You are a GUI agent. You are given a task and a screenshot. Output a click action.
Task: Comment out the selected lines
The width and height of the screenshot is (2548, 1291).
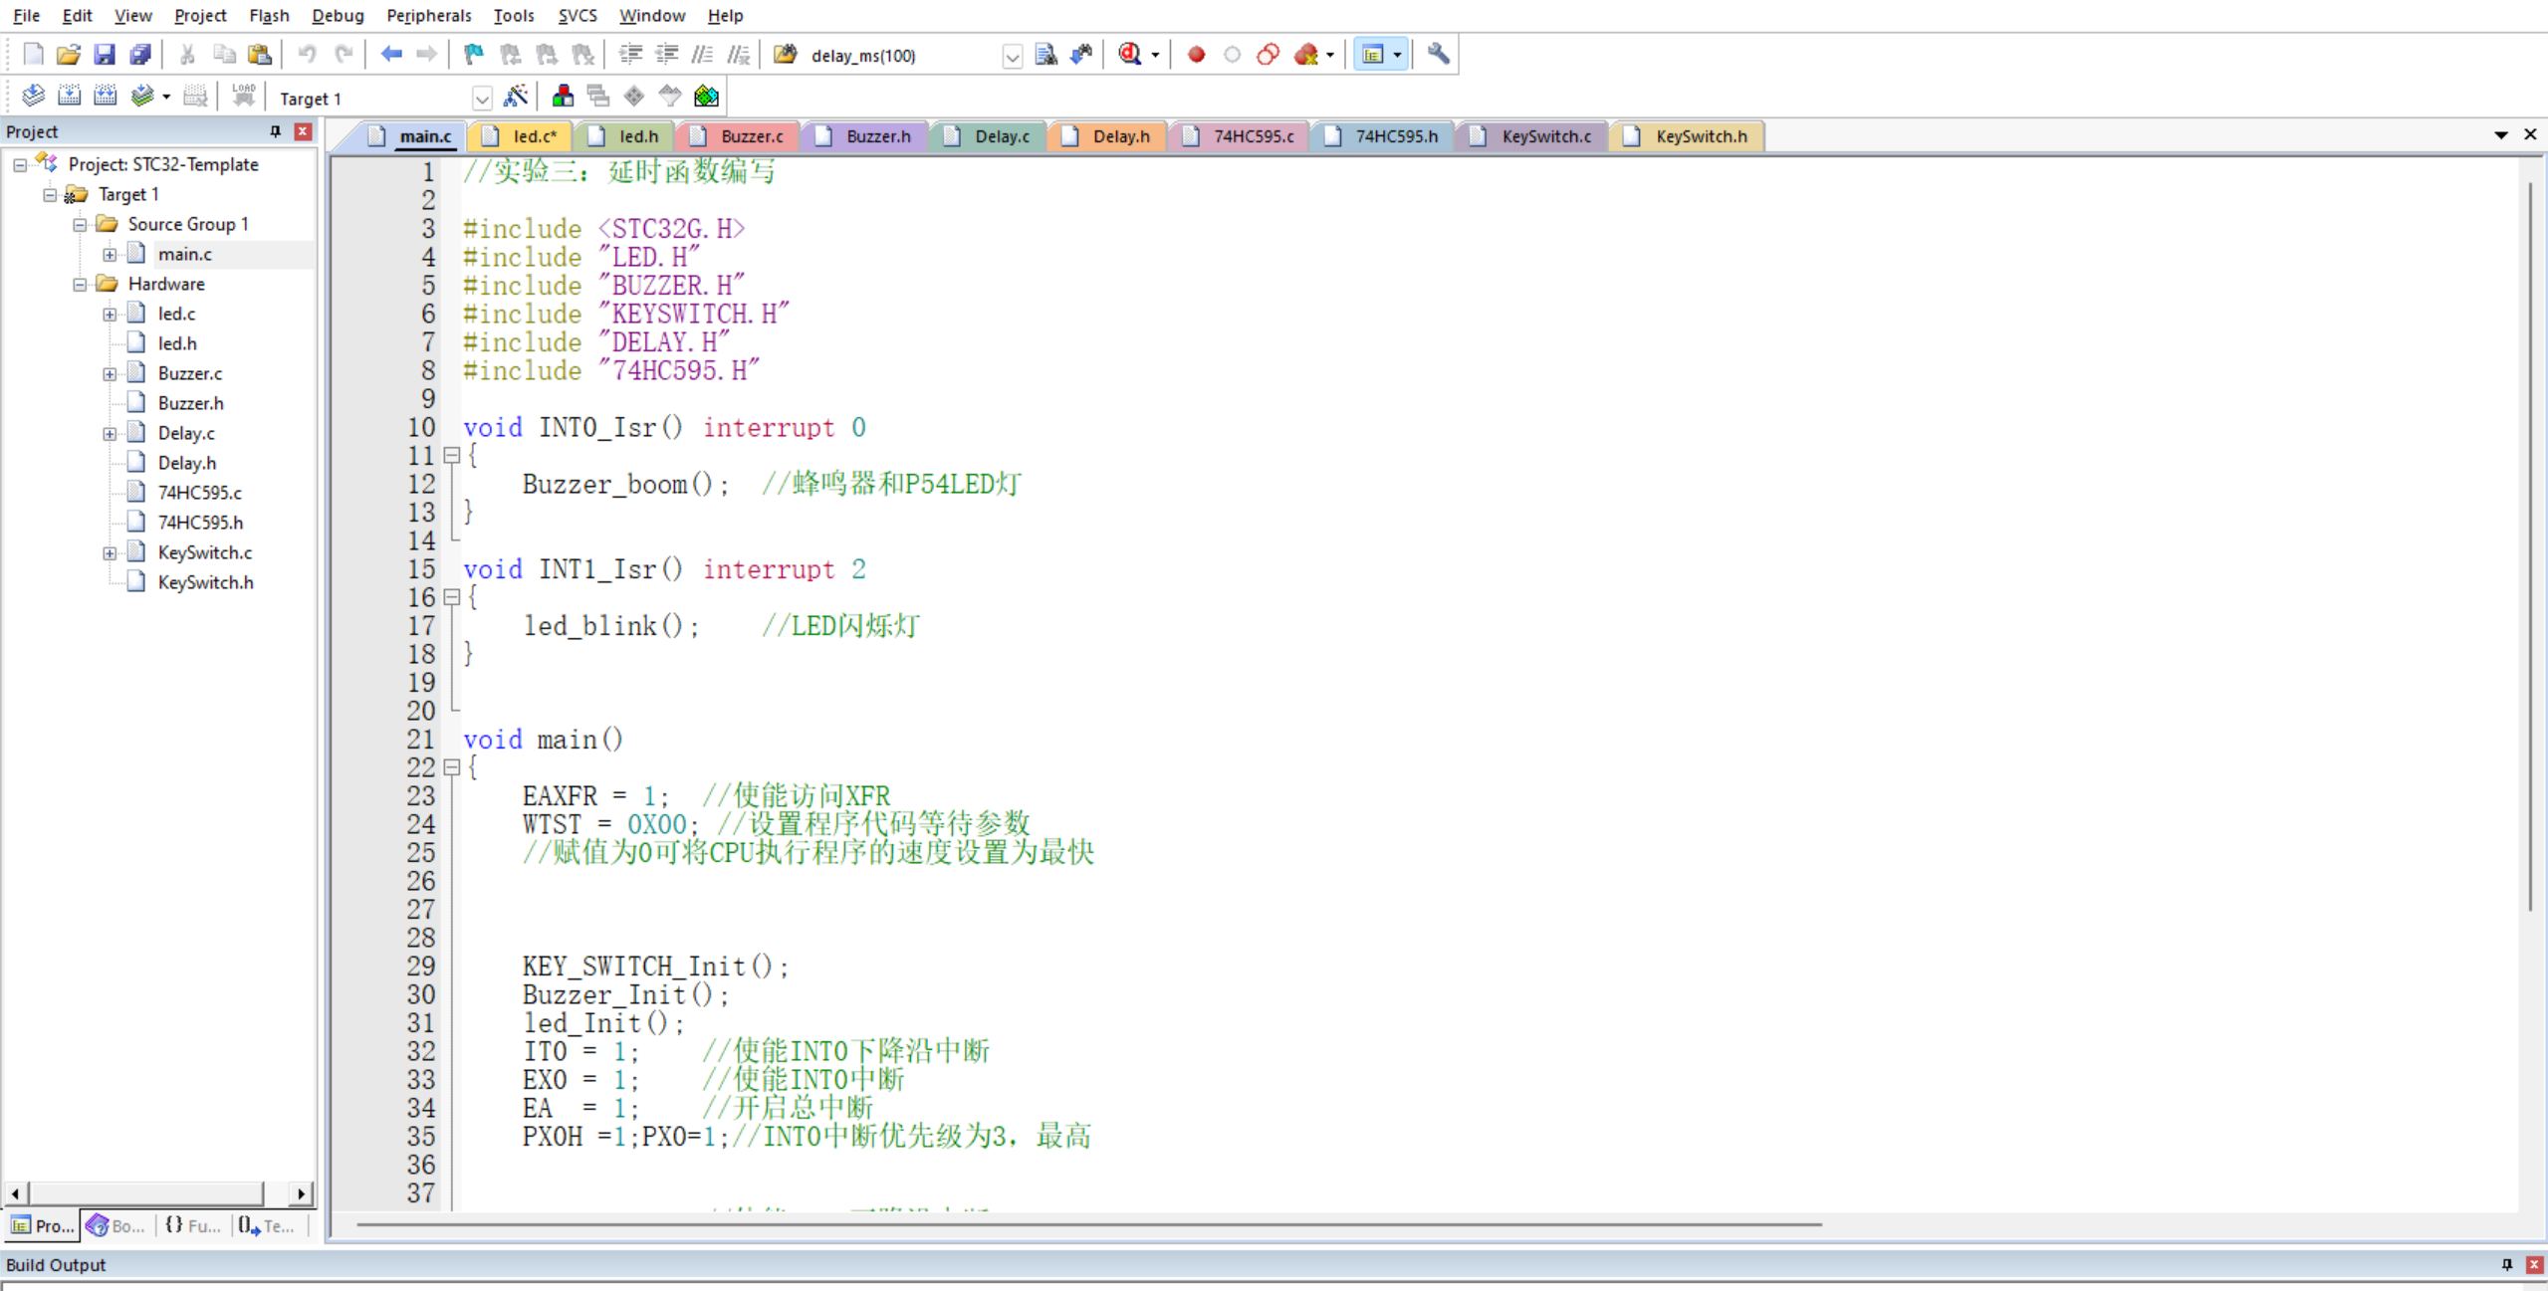(702, 55)
